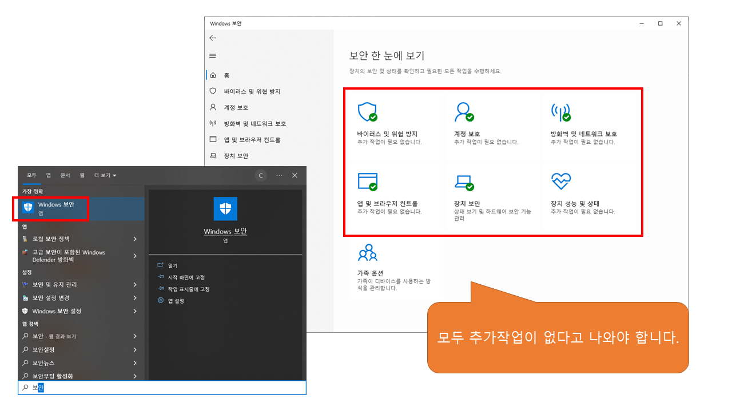Click the large Windows 보안 shield icon in preview
732x411 pixels.
click(x=225, y=209)
